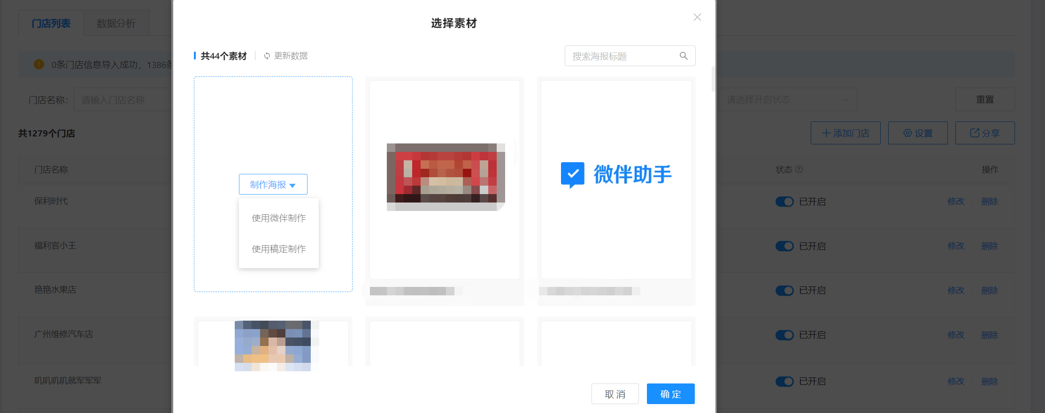Click the 确定 button
Image resolution: width=1045 pixels, height=413 pixels.
pyautogui.click(x=670, y=394)
